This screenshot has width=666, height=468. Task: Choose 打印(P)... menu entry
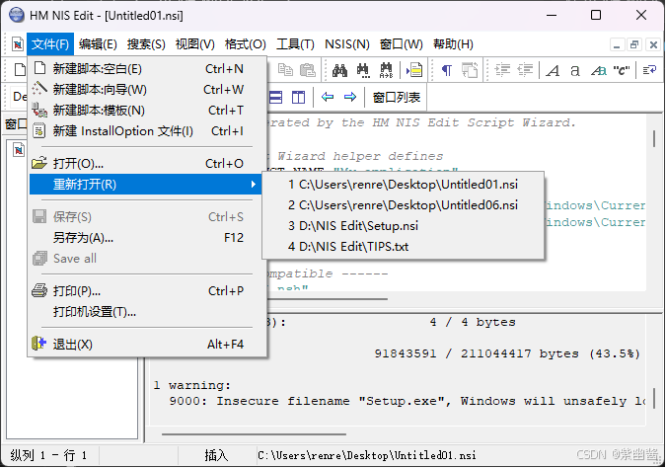pyautogui.click(x=147, y=291)
